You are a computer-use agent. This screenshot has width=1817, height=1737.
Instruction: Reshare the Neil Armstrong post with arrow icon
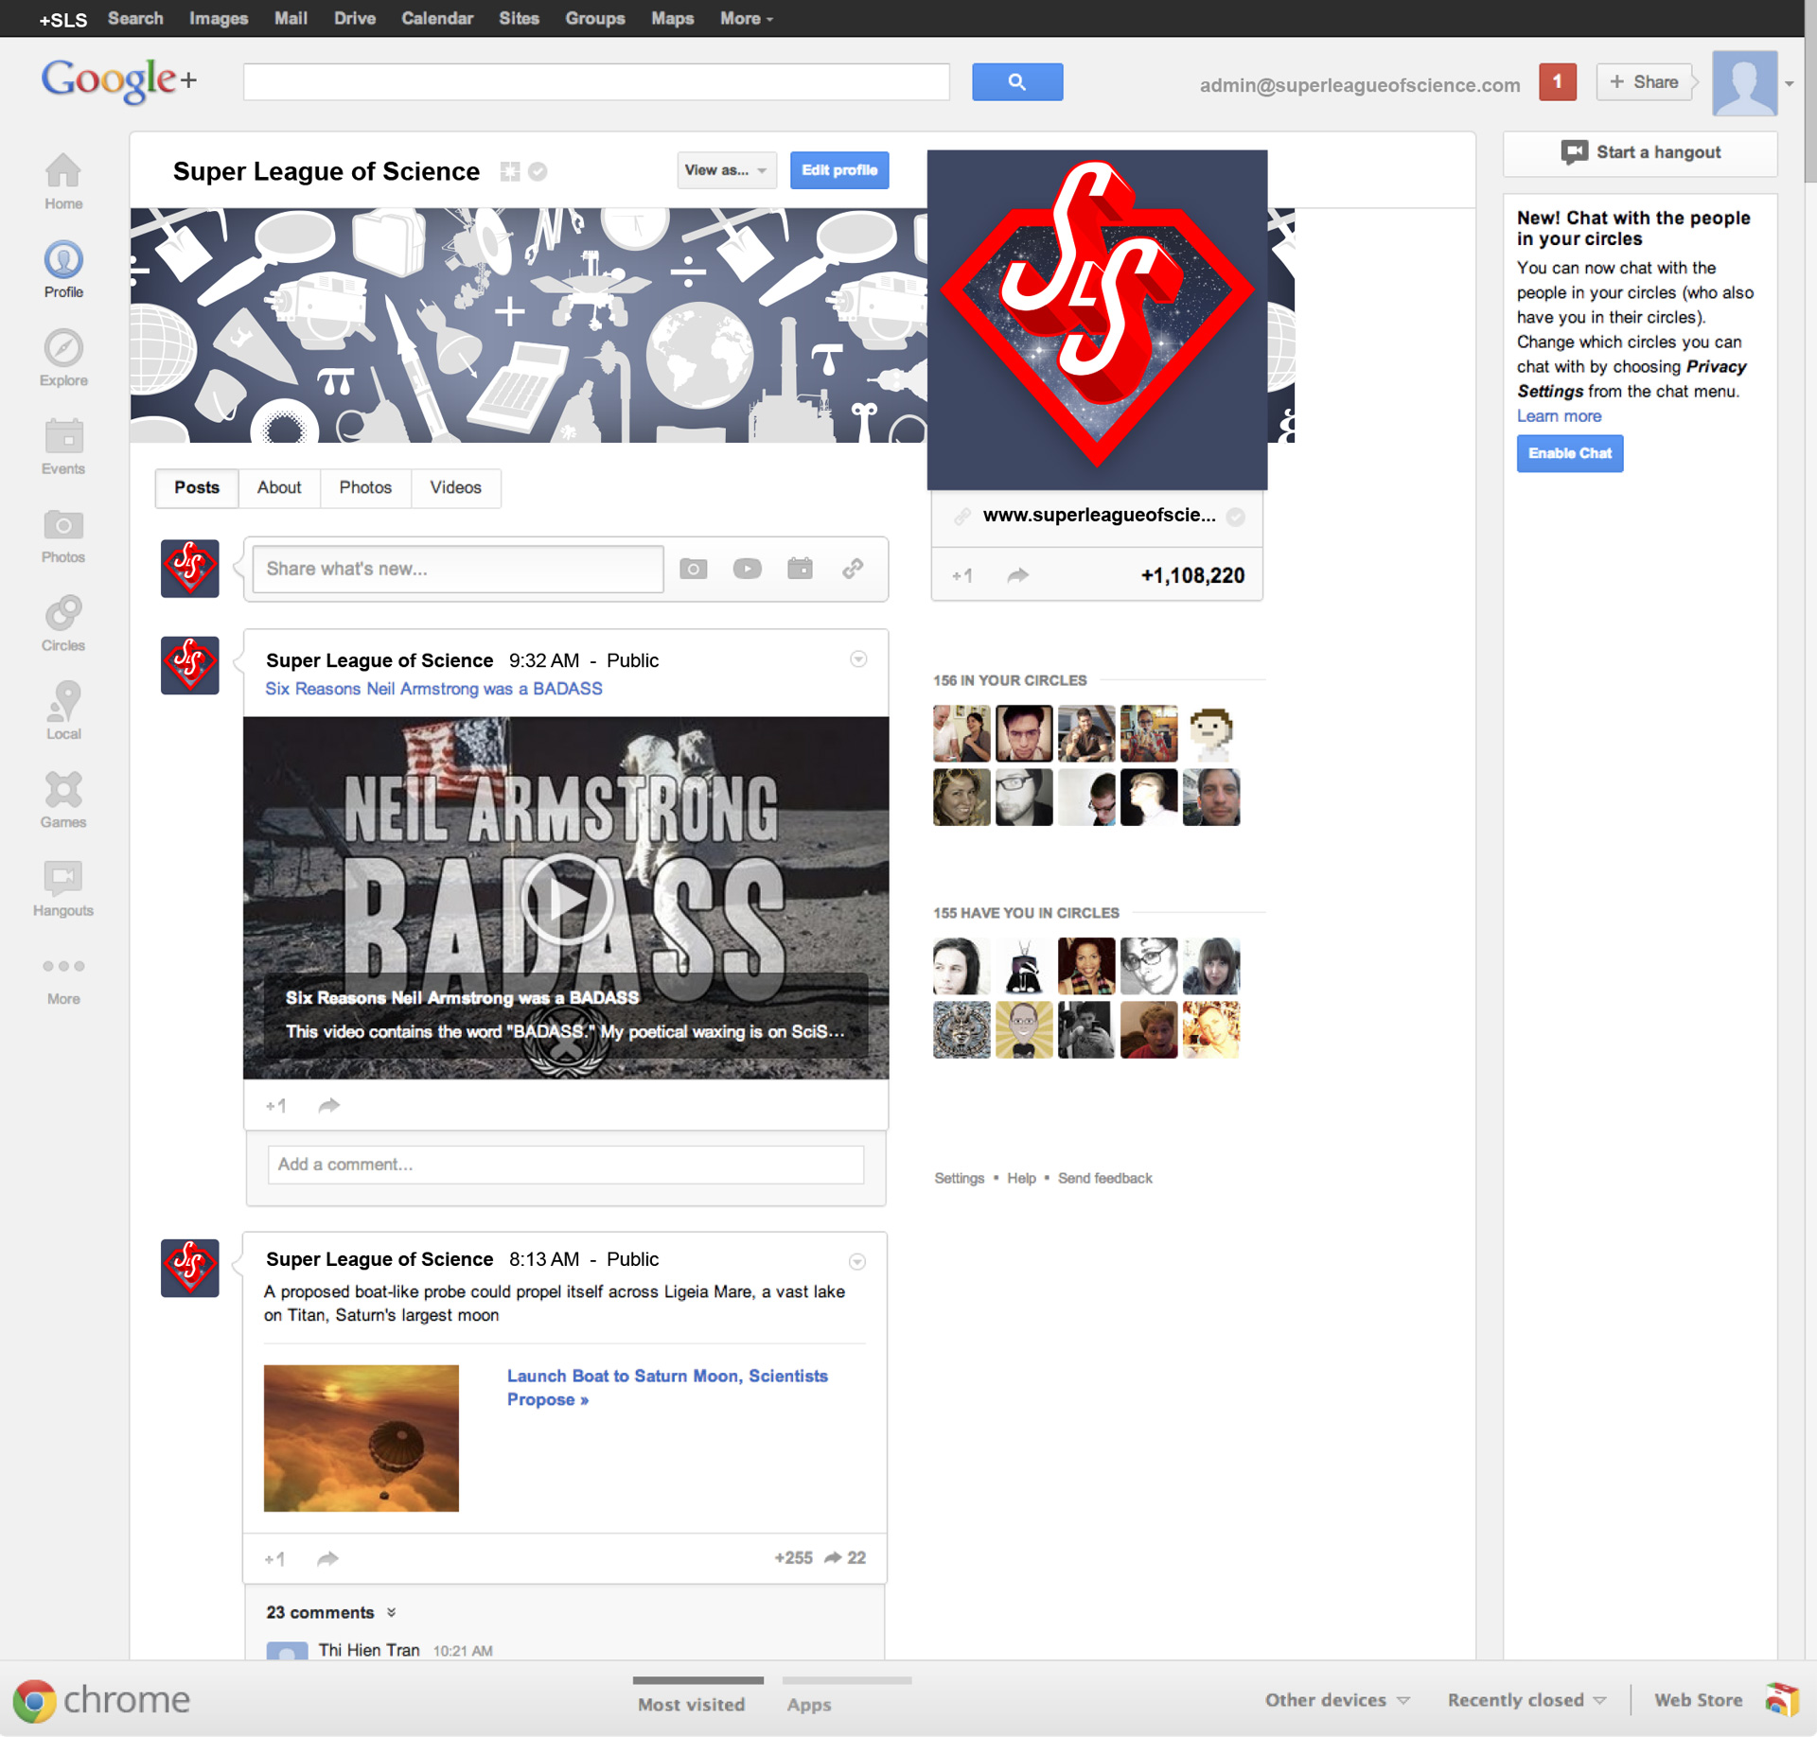[x=328, y=1105]
